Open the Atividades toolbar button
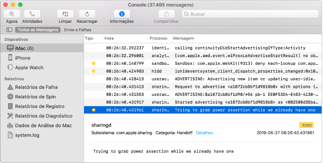The image size is (323, 163). click(32, 14)
